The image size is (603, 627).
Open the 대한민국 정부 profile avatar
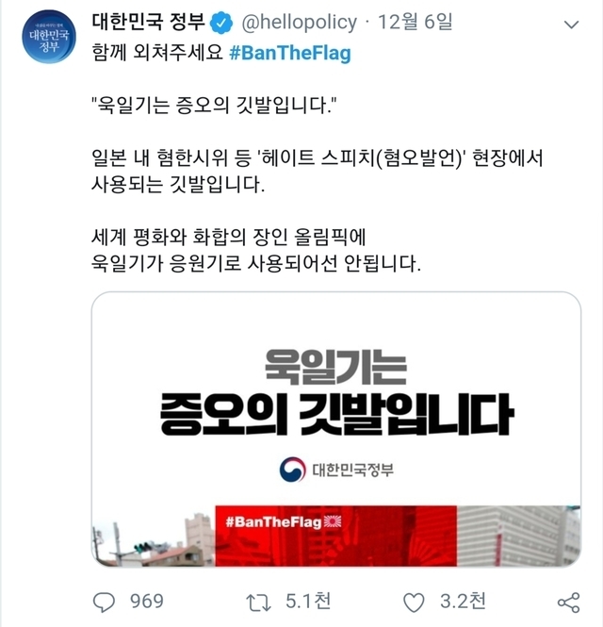click(49, 37)
